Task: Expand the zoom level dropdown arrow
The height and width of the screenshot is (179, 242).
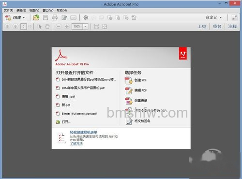Action: (86, 27)
